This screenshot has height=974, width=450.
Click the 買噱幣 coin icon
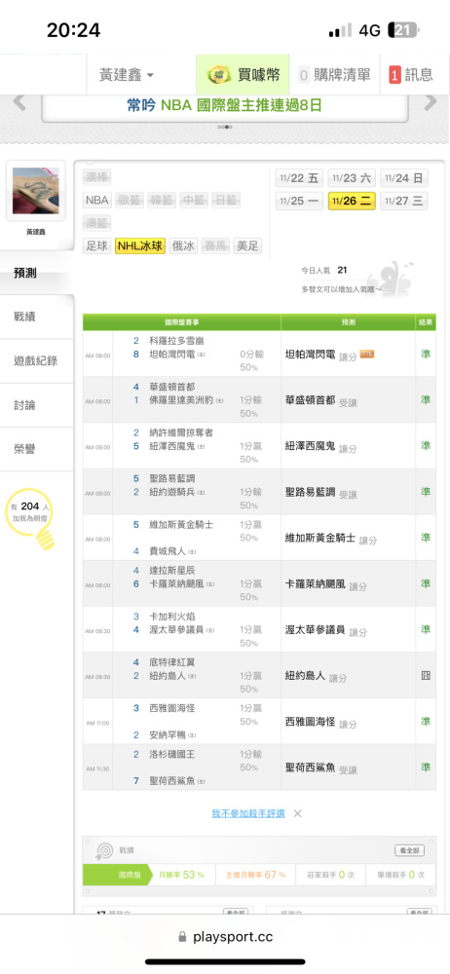click(x=218, y=75)
